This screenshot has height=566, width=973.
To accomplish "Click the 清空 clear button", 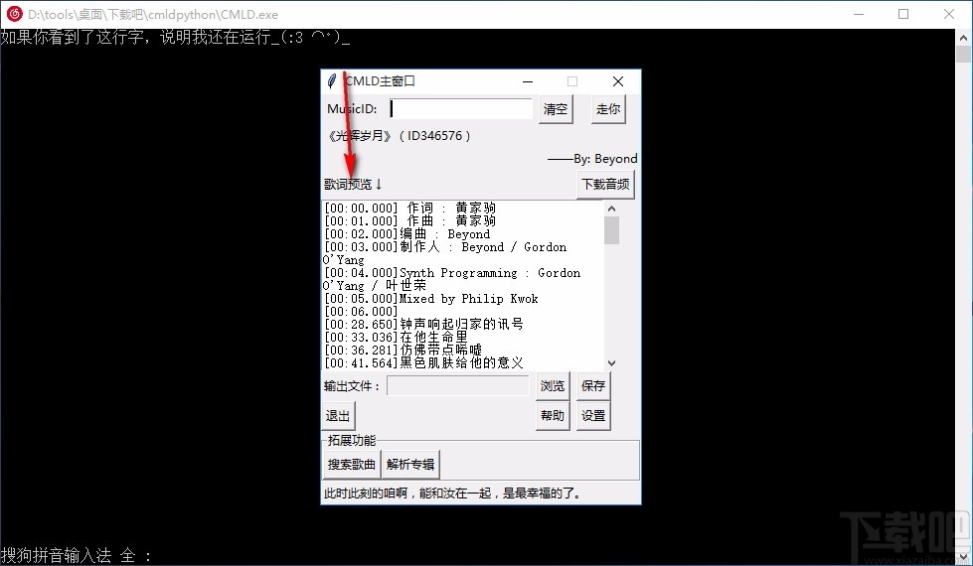I will click(x=556, y=109).
